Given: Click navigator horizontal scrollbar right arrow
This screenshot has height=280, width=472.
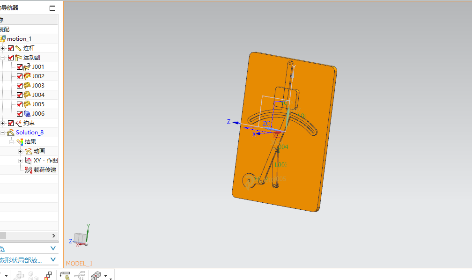Looking at the screenshot, I should [x=54, y=236].
